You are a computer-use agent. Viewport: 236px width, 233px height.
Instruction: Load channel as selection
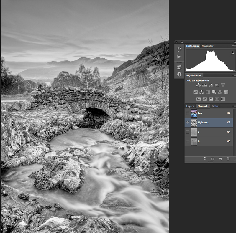tap(205, 159)
